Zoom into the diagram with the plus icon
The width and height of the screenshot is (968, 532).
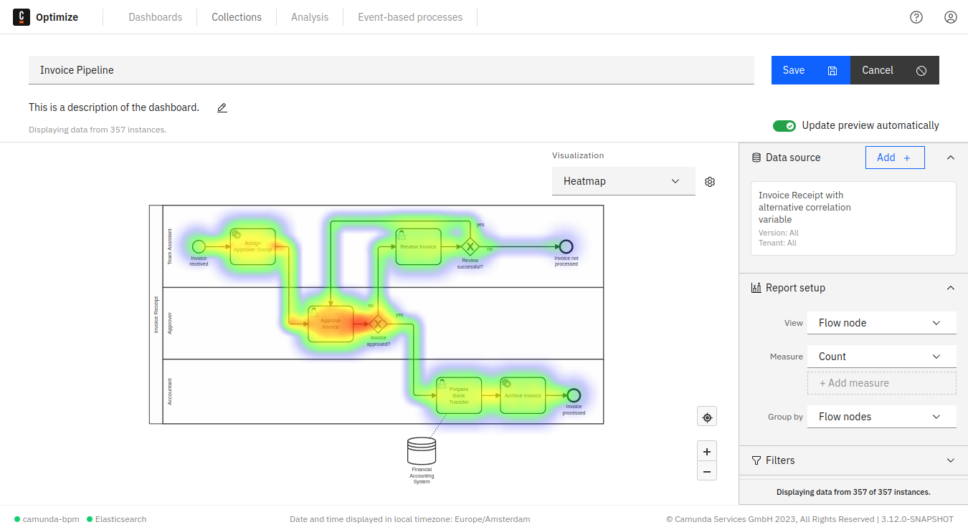pyautogui.click(x=707, y=450)
